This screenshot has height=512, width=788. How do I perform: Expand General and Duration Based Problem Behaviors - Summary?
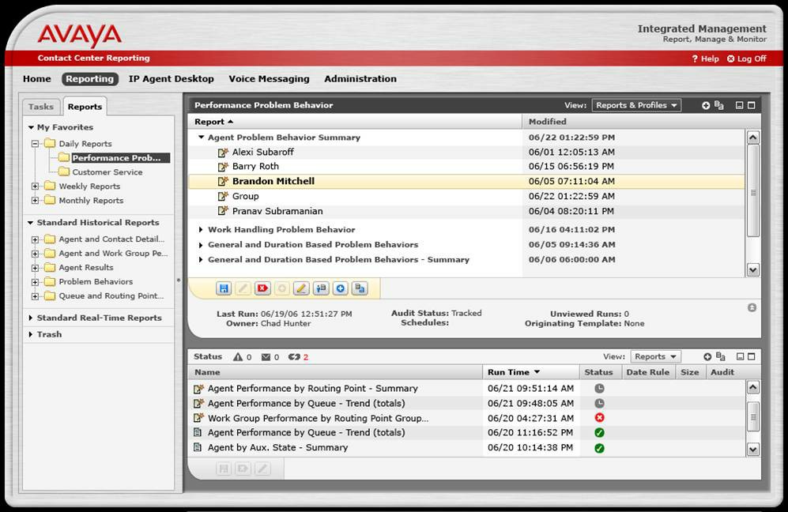[x=201, y=260]
